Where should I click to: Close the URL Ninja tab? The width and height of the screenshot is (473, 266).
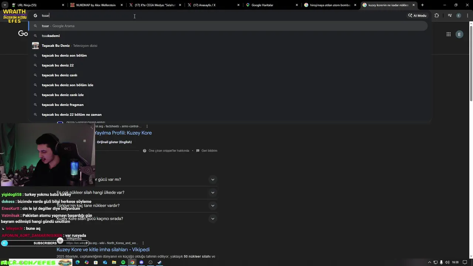63,5
